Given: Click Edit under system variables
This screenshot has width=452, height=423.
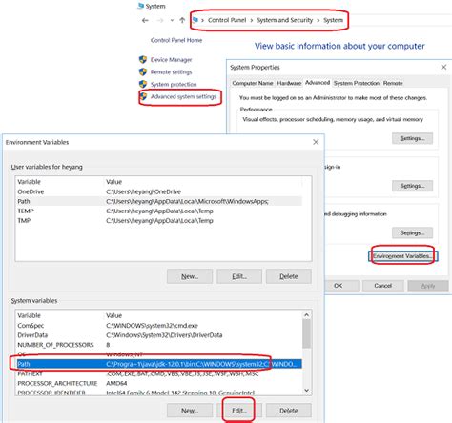Looking at the screenshot, I should coord(239,411).
